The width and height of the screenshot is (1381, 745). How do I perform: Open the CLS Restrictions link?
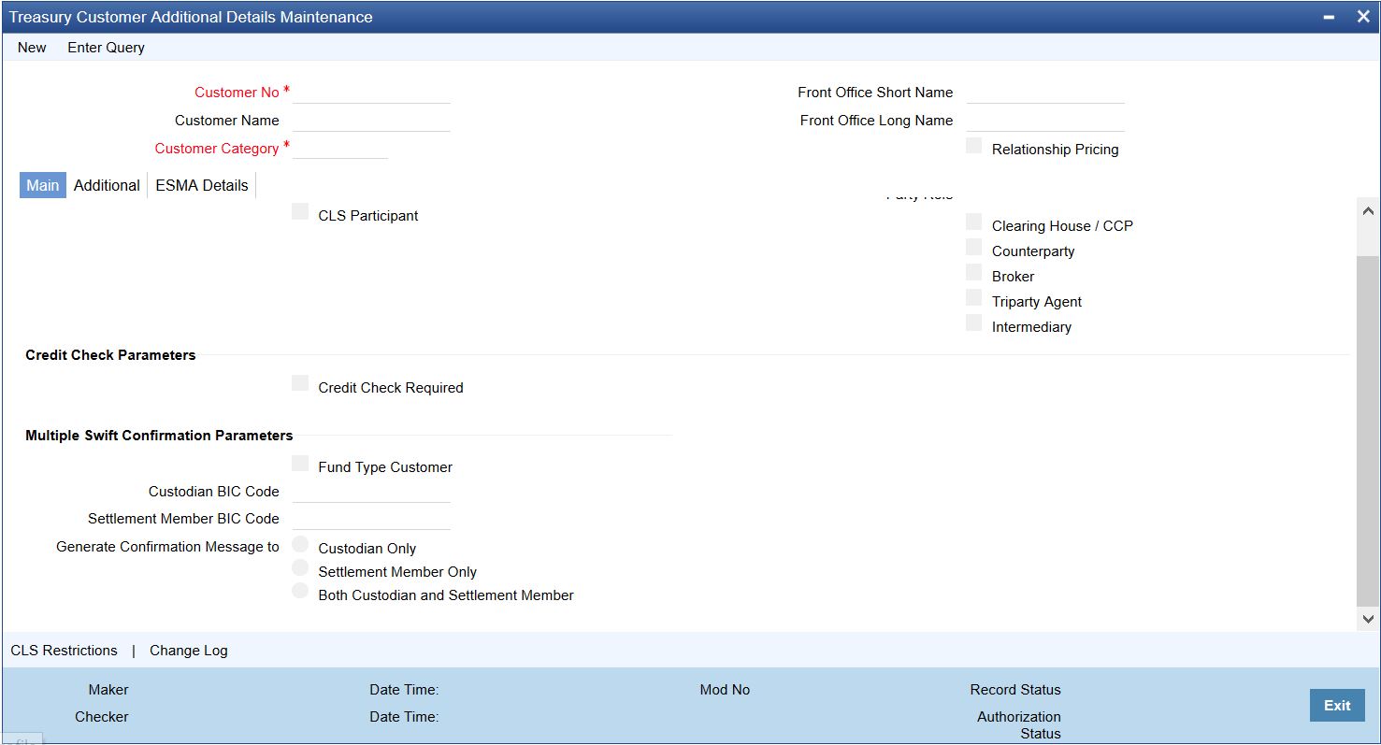tap(65, 651)
